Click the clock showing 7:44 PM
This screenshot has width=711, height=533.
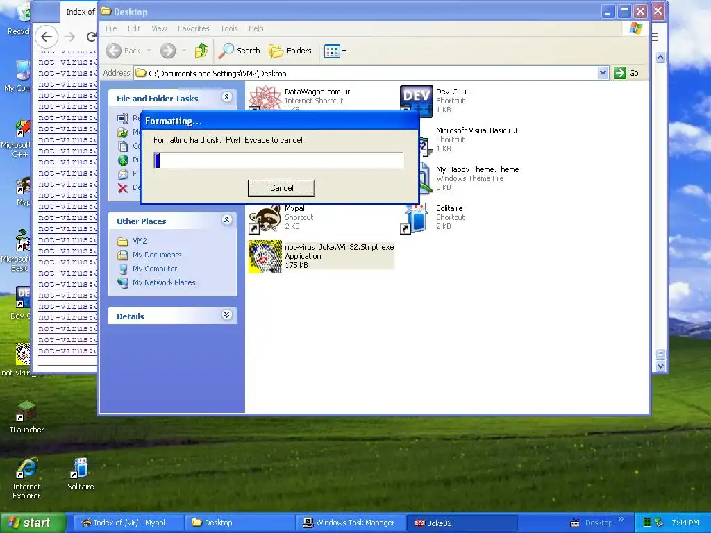(685, 523)
